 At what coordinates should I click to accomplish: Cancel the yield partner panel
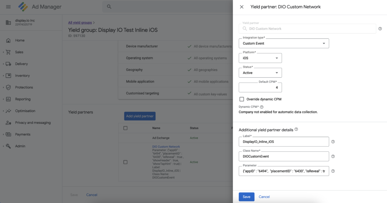point(264,197)
